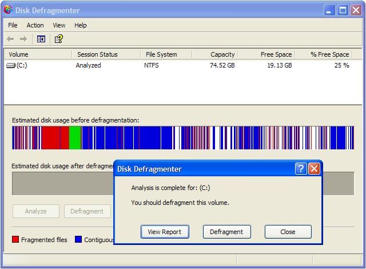366x269 pixels.
Task: Sort by the Session Status column header
Action: pyautogui.click(x=106, y=54)
